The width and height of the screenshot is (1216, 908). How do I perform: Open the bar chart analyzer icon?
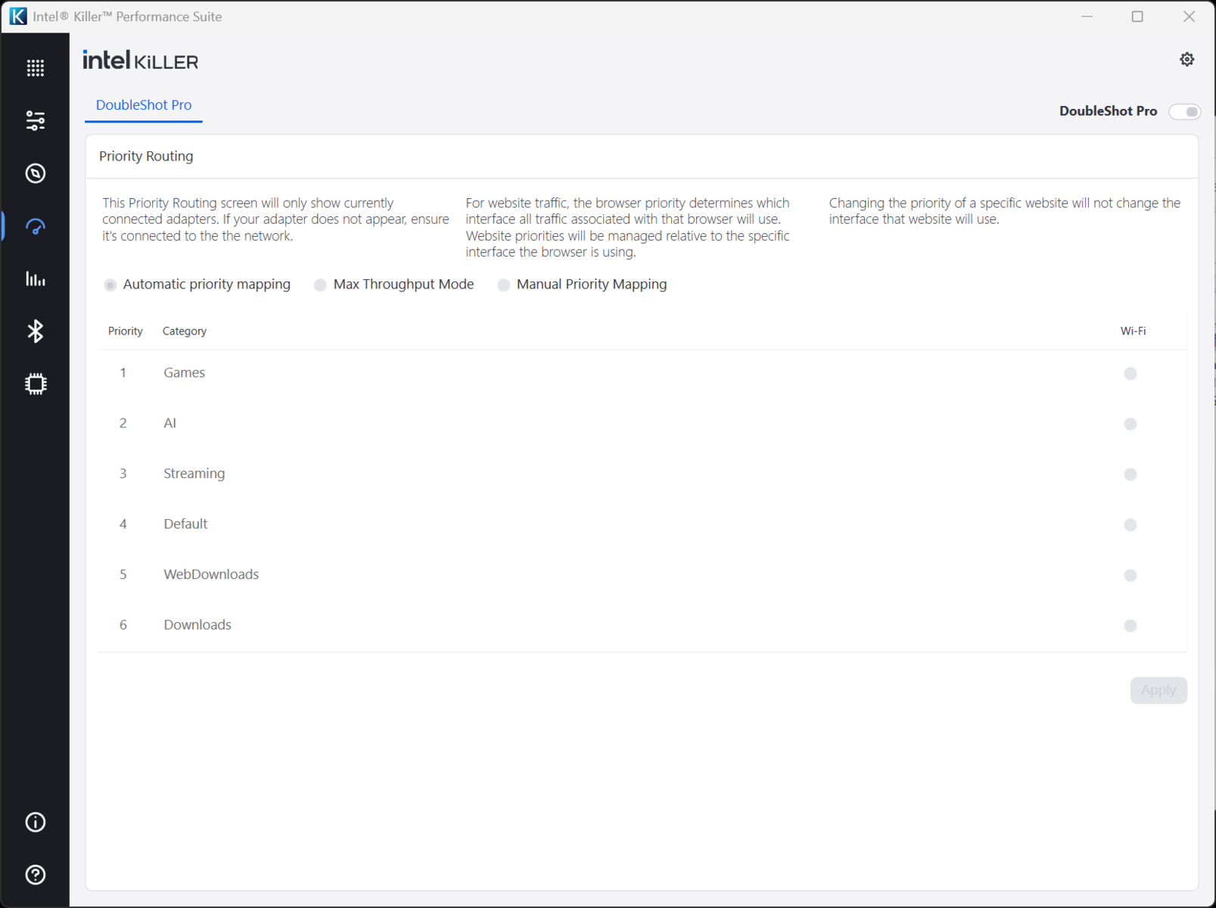(x=36, y=279)
